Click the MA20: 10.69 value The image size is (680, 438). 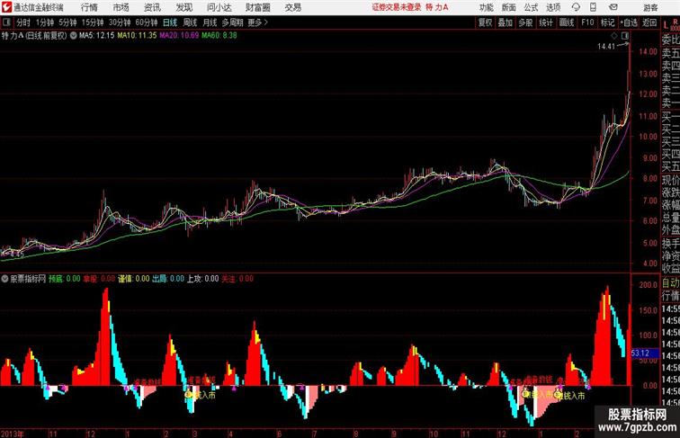pyautogui.click(x=179, y=36)
